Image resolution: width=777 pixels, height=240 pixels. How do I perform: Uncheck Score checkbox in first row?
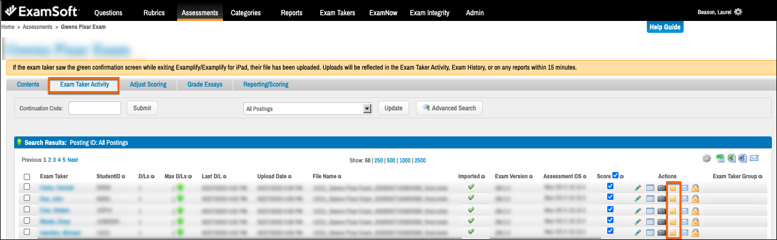609,186
